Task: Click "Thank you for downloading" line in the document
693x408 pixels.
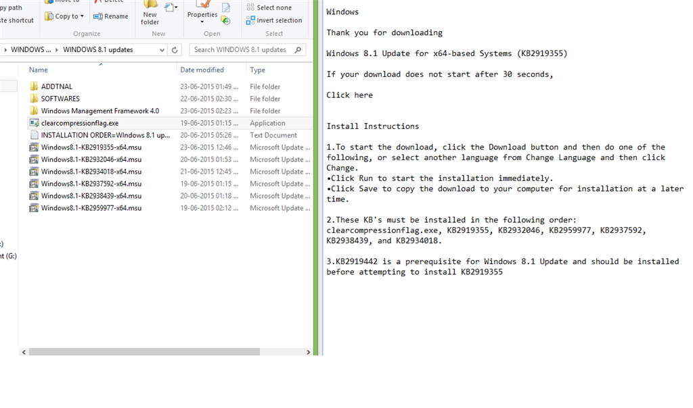Action: coord(384,32)
